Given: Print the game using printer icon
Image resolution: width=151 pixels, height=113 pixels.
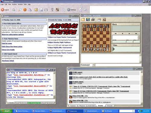Looking at the screenshot, I should pos(93,20).
